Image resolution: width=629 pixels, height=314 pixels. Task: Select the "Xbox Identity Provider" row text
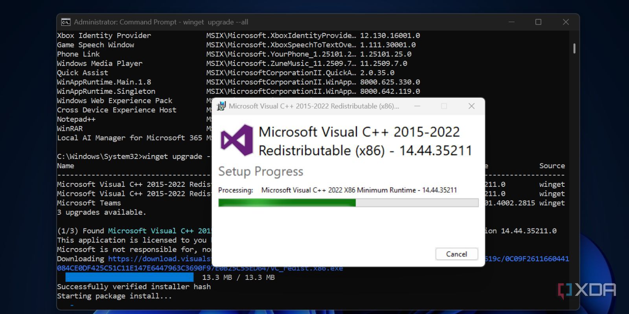click(x=104, y=35)
